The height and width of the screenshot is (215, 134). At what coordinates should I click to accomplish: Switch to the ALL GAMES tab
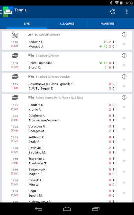tap(67, 24)
